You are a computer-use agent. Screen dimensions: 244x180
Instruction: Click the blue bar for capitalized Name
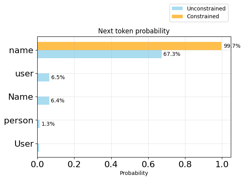43,101
